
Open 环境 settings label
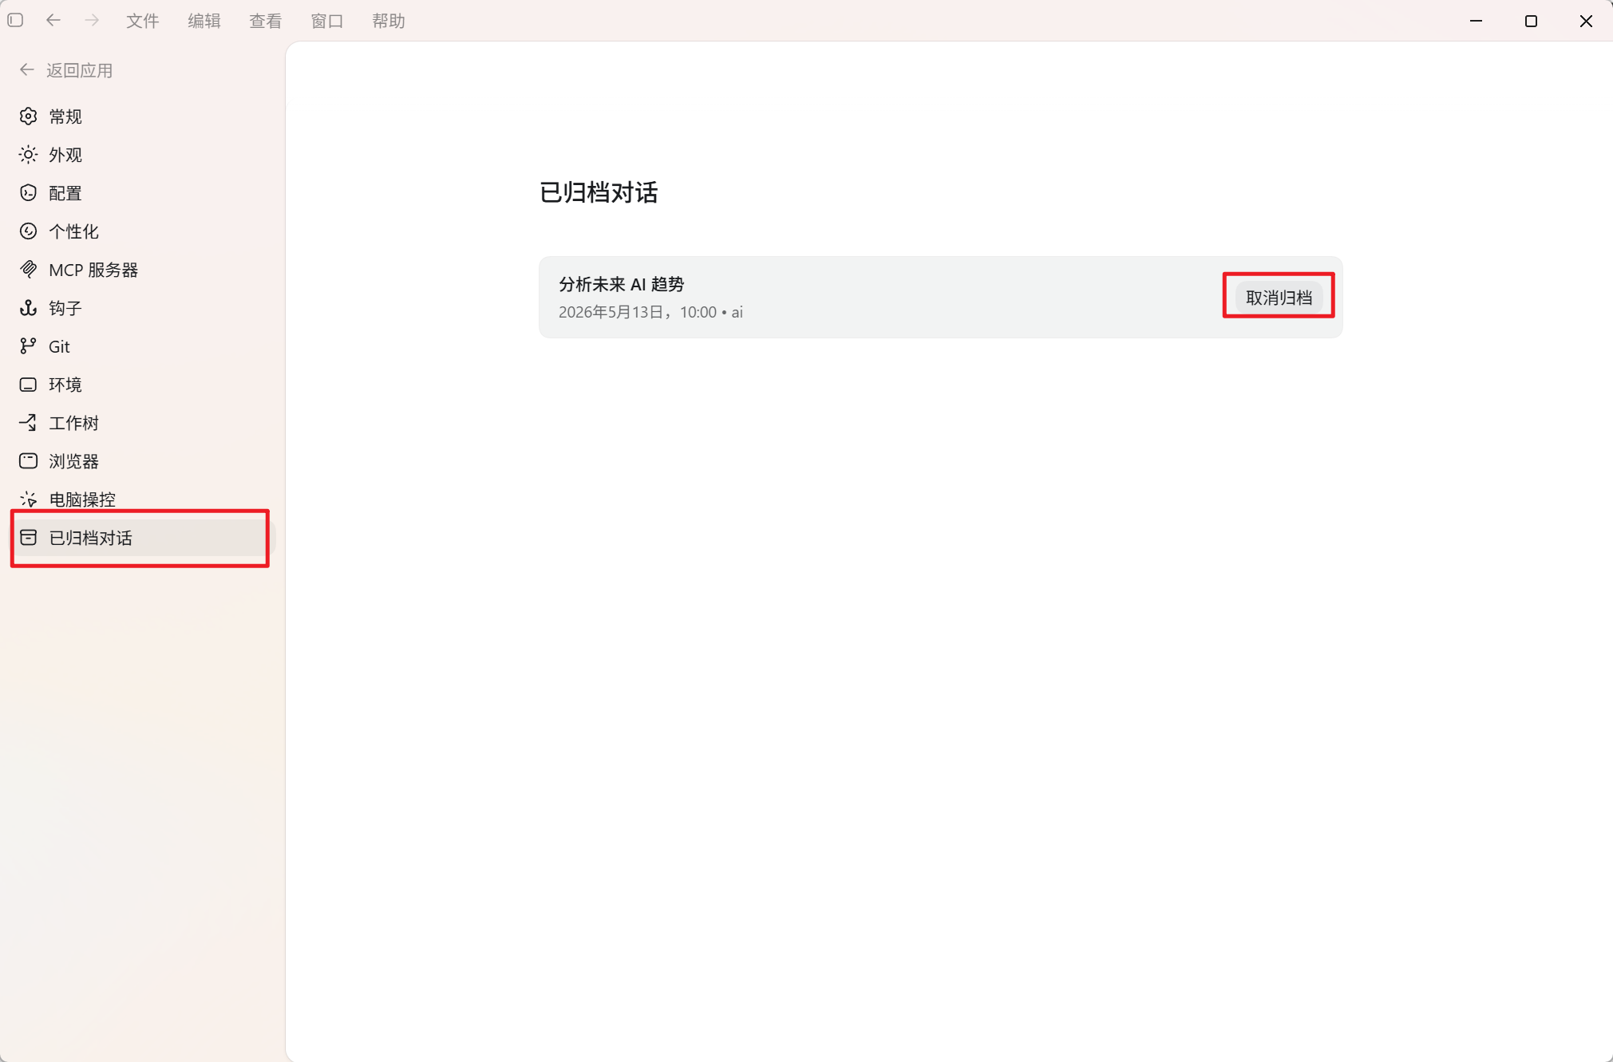point(65,385)
